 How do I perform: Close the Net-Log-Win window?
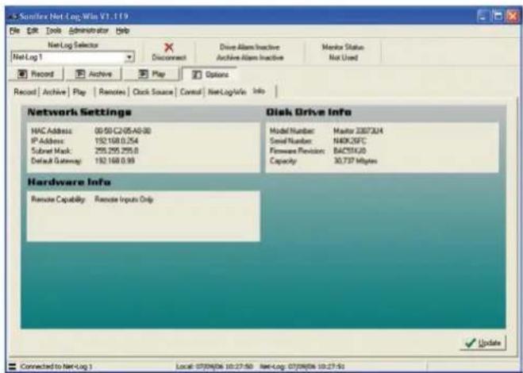(x=513, y=16)
